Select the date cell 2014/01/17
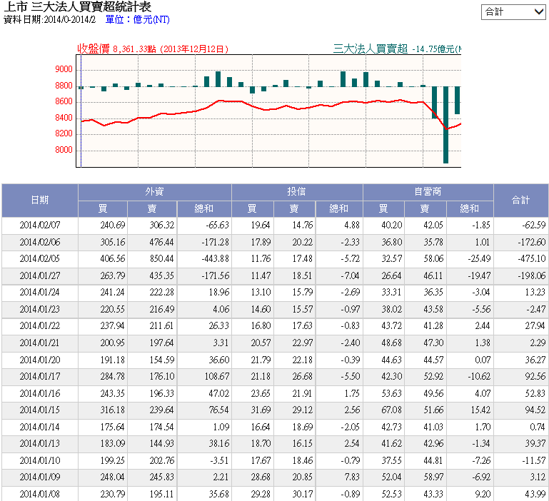The image size is (549, 501). pyautogui.click(x=39, y=376)
